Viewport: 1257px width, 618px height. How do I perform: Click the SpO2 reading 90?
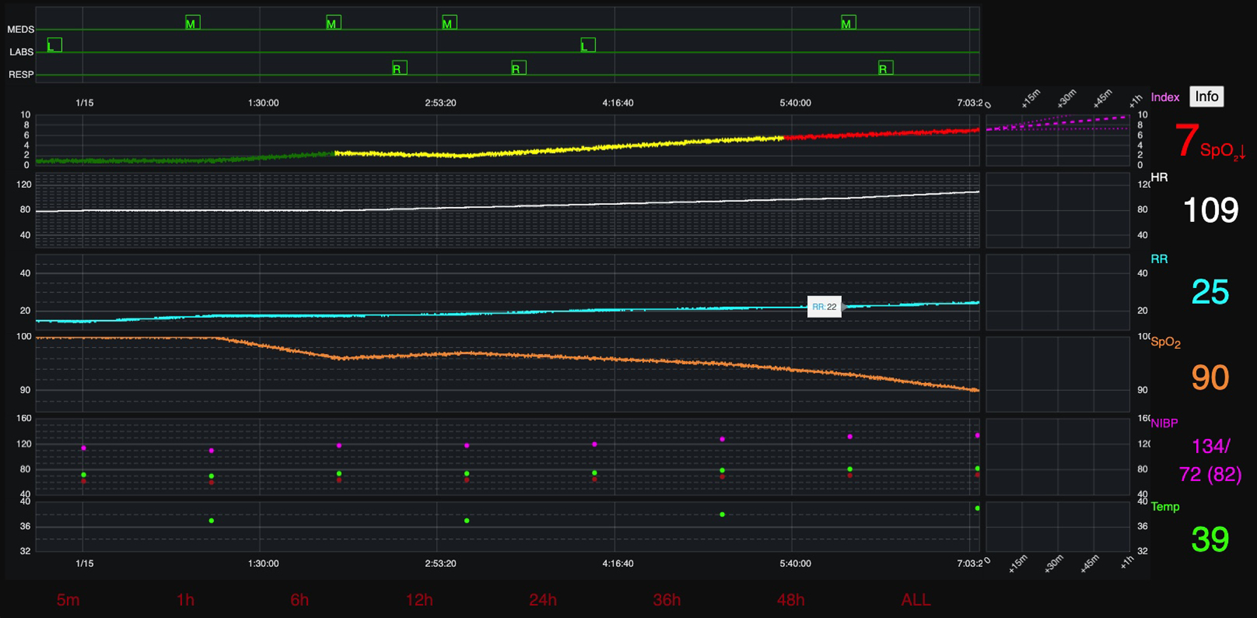1210,378
